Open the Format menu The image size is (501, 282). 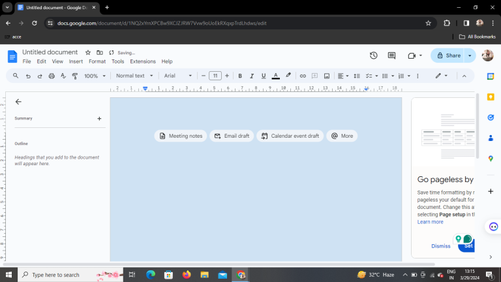(x=97, y=61)
